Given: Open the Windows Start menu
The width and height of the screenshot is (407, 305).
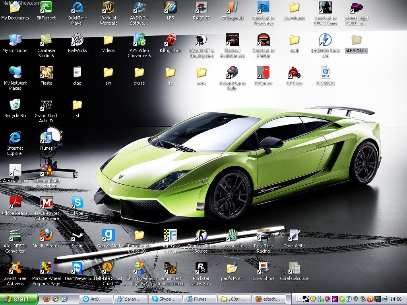Looking at the screenshot, I should click(x=19, y=299).
